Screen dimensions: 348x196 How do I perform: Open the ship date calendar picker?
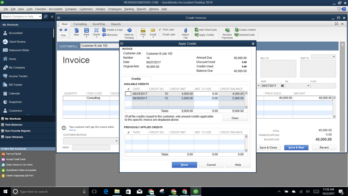[x=282, y=86]
